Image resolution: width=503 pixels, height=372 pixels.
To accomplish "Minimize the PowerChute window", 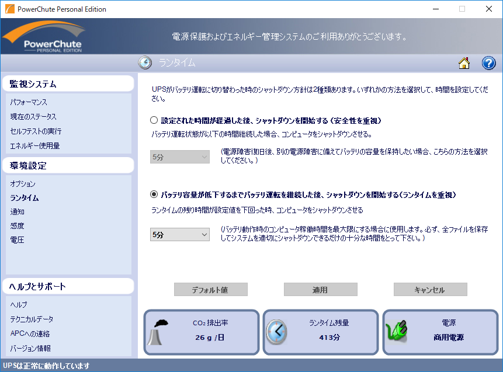I will click(436, 9).
